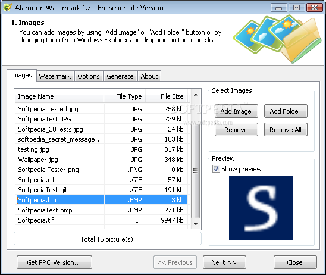Viewport: 326px width, 275px height.
Task: Click the Softpedia preview thumbnail
Action: tap(261, 208)
